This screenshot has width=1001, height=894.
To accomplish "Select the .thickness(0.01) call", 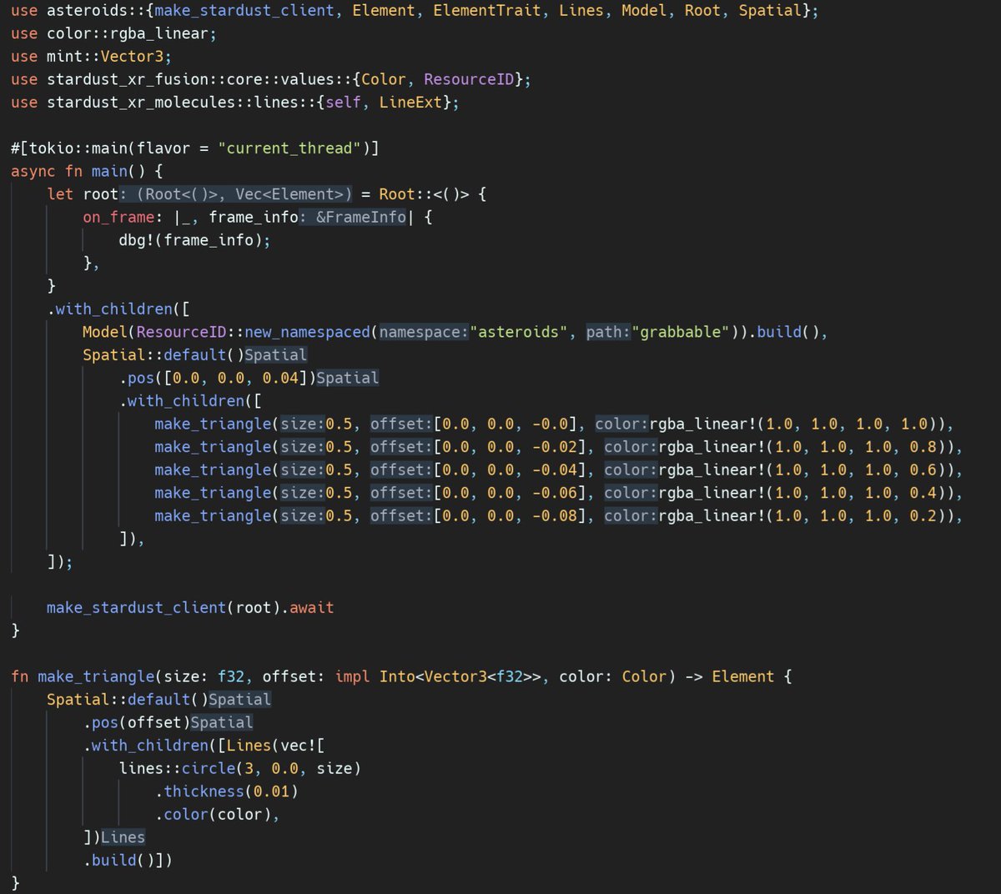I will 226,791.
